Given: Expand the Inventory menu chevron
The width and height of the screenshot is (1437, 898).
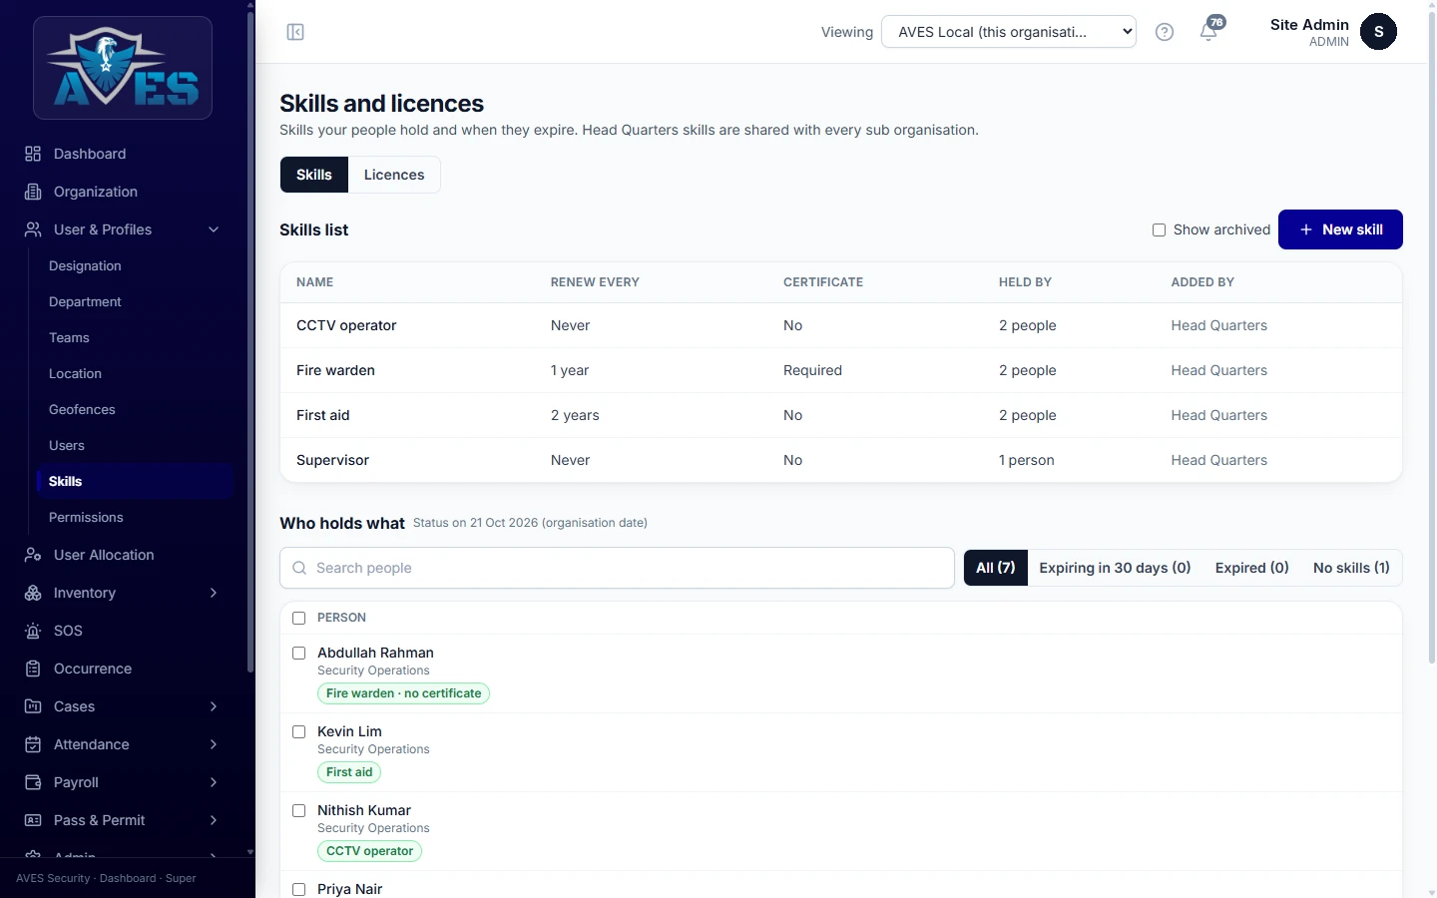Looking at the screenshot, I should pyautogui.click(x=214, y=593).
